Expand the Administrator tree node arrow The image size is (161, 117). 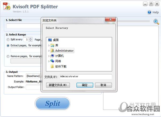[49, 51]
